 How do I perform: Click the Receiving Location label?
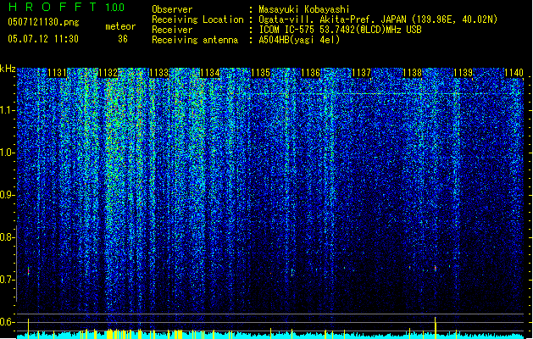click(x=197, y=19)
